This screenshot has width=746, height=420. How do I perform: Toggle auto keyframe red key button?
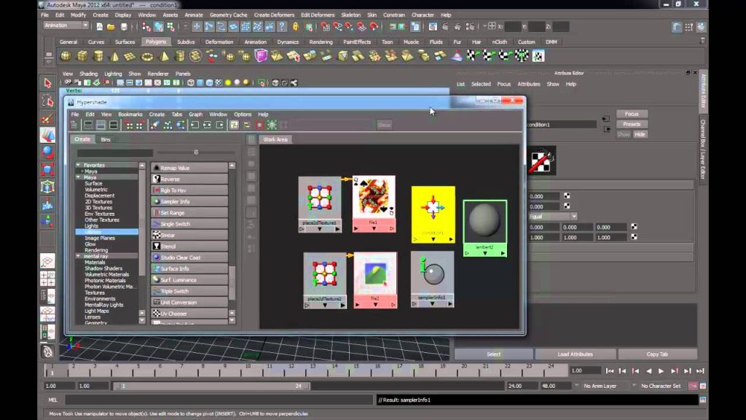[x=693, y=386]
